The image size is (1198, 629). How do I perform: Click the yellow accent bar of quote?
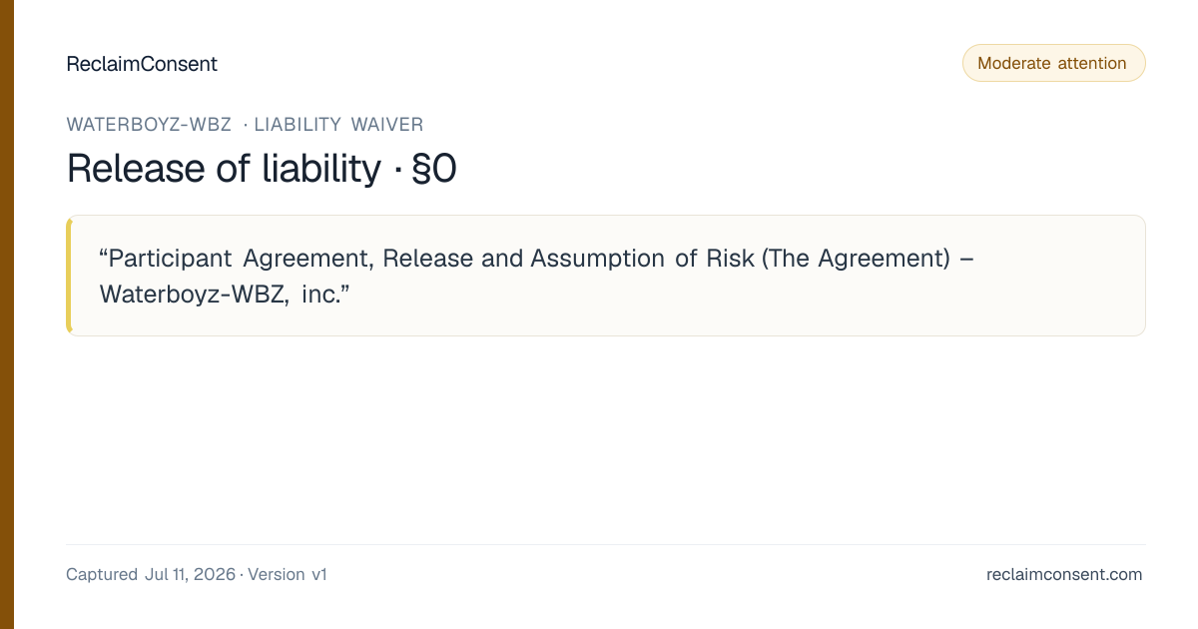pos(69,276)
